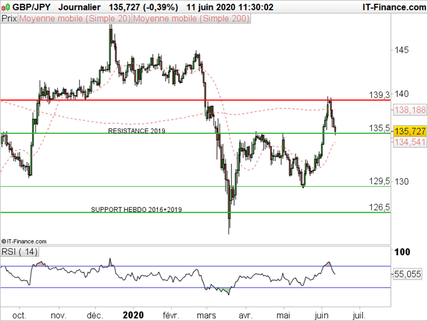The height and width of the screenshot is (321, 428).
Task: Click the 135,5 level label
Action: pos(380,128)
